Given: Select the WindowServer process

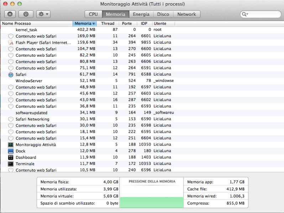Looking at the screenshot, I should (142, 81).
